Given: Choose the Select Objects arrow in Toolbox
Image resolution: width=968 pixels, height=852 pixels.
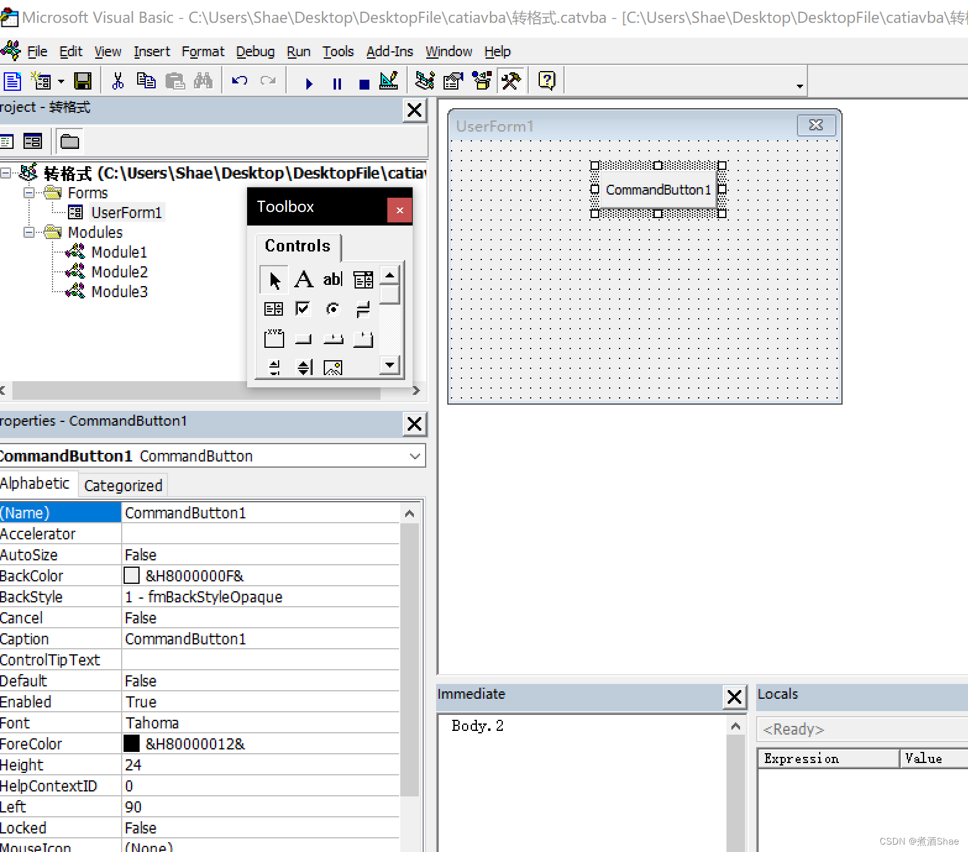Looking at the screenshot, I should [274, 280].
